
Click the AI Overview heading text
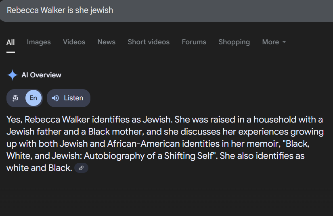42,75
